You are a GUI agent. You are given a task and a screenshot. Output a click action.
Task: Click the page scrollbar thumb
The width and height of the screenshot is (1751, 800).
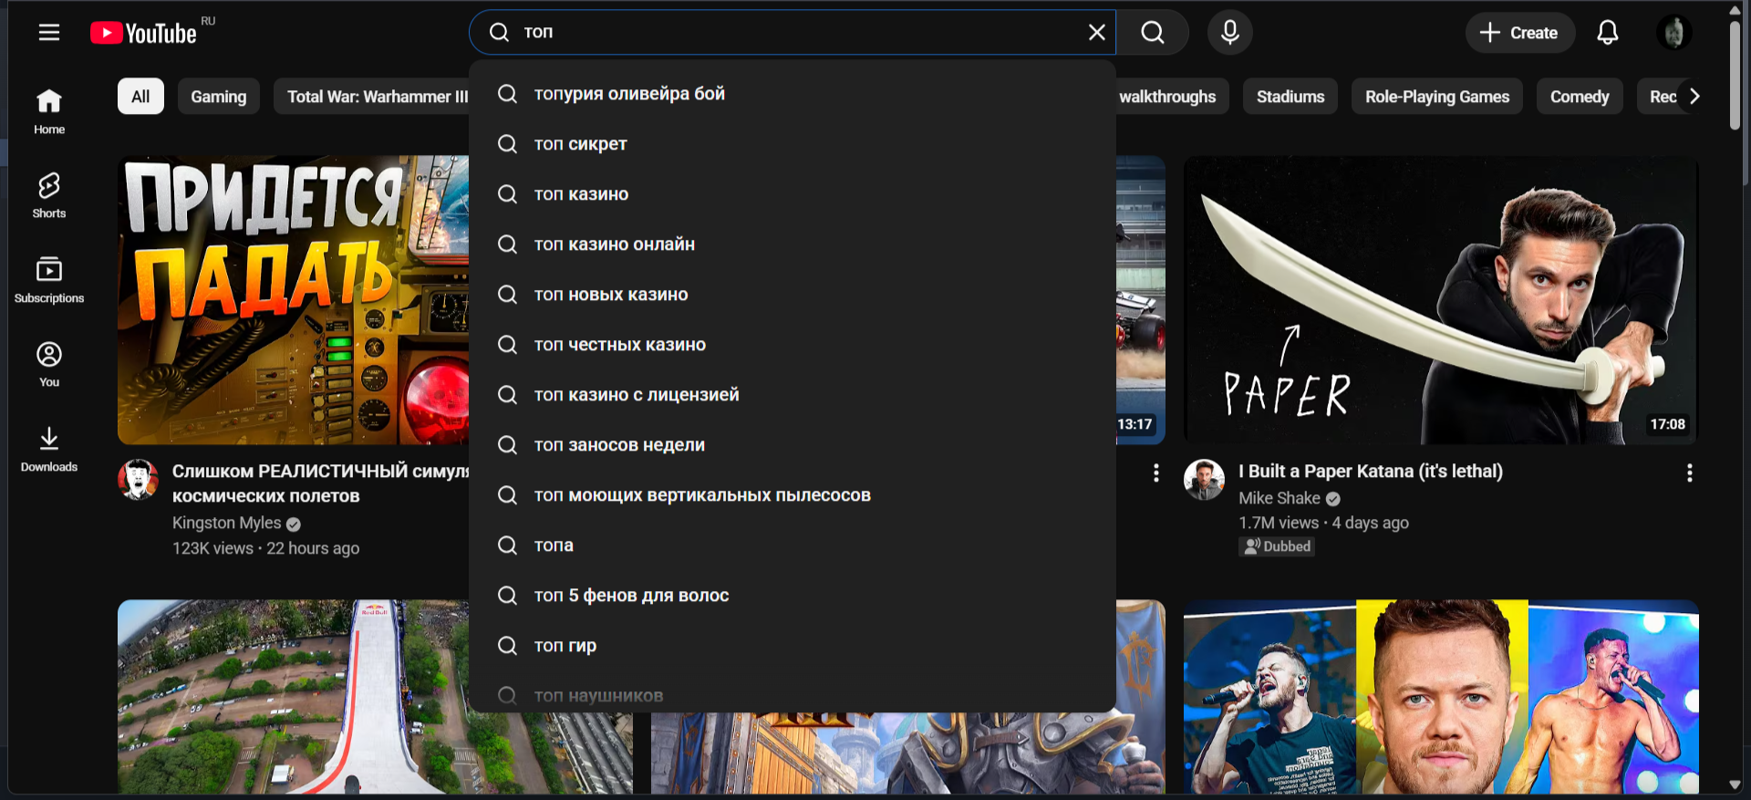[1735, 75]
